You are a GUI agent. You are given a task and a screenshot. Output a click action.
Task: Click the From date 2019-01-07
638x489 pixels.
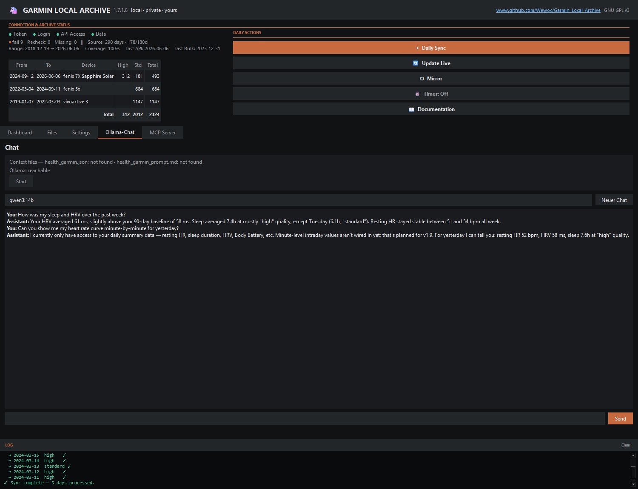22,102
